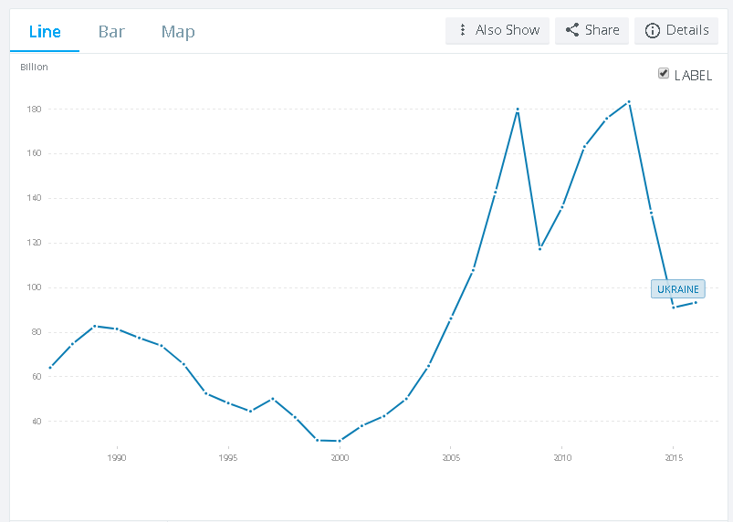The height and width of the screenshot is (522, 733).
Task: Click the 80 y-axis value
Action: pyautogui.click(x=37, y=332)
